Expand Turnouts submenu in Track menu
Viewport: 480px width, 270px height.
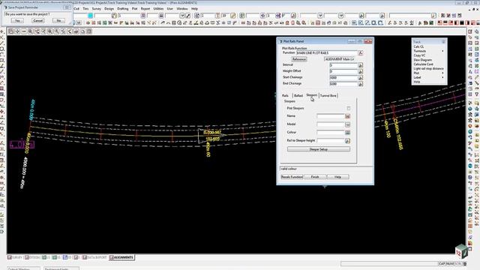[428, 51]
